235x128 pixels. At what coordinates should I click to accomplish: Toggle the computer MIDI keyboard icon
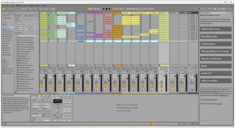tap(199, 9)
